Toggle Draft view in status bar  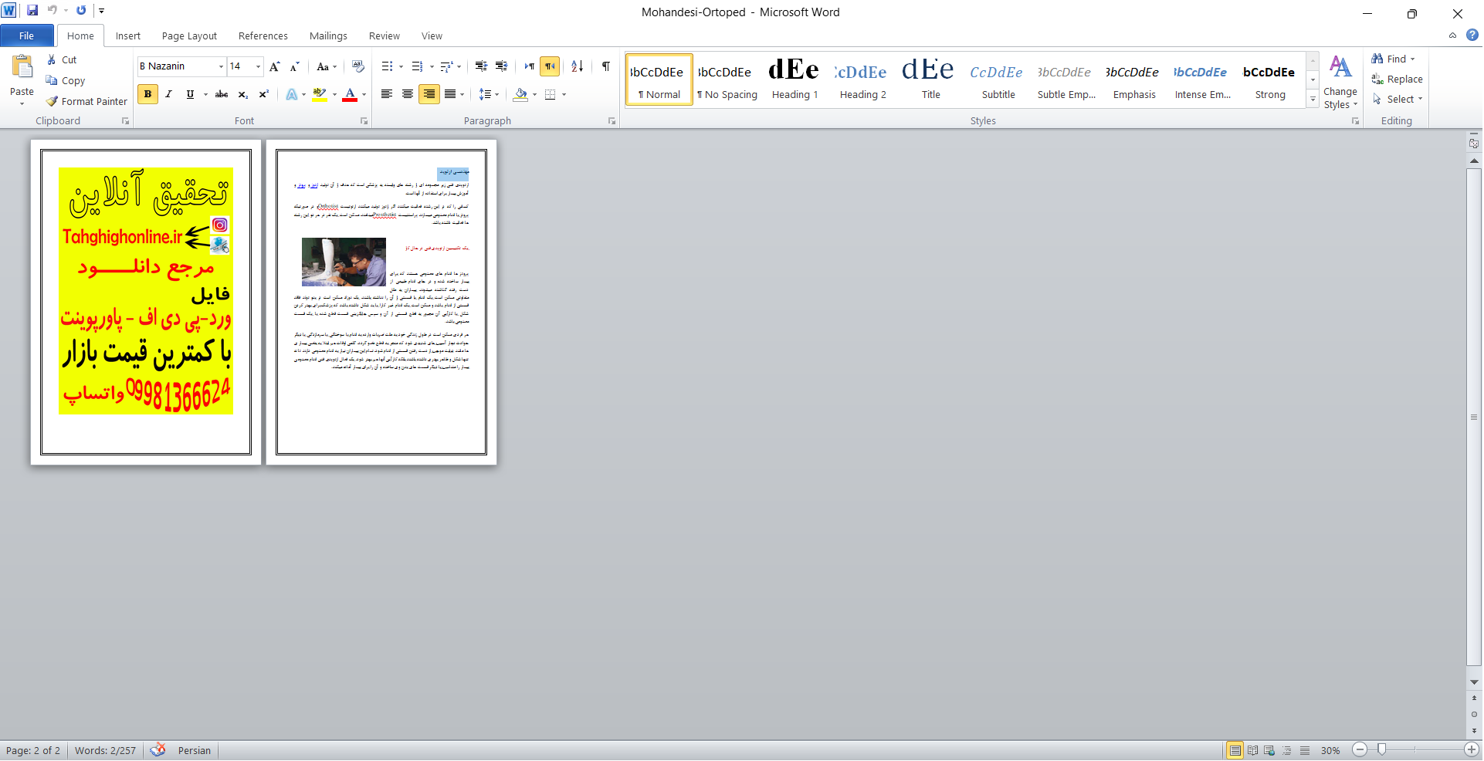tap(1305, 750)
